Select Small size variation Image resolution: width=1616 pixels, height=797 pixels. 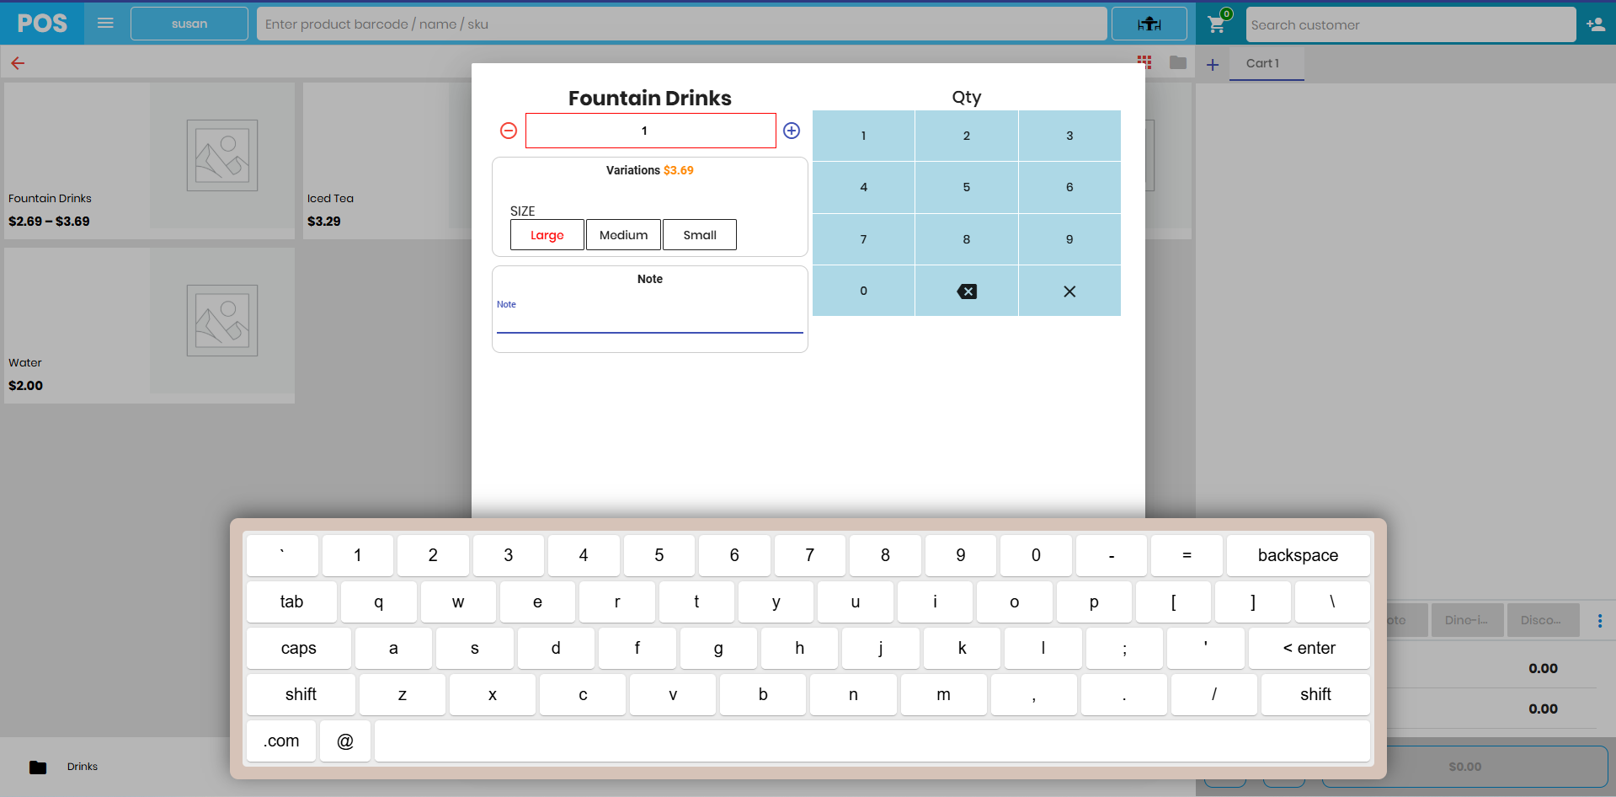[700, 235]
